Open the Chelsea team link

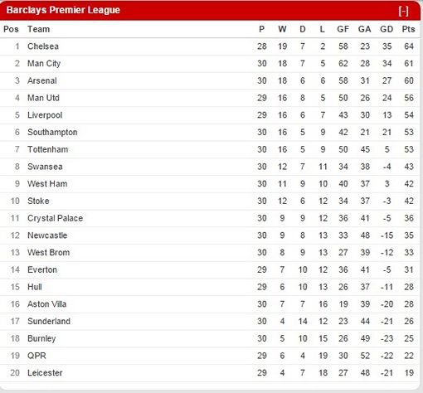(x=43, y=46)
